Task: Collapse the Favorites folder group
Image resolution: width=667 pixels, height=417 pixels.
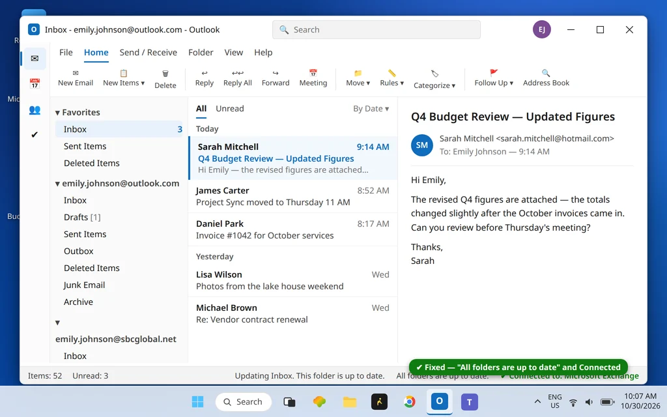Action: tap(57, 113)
